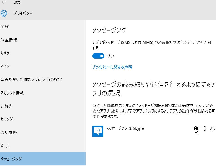Open the プライバシーに関する声明 link
This screenshot has height=166, width=216.
pyautogui.click(x=112, y=67)
